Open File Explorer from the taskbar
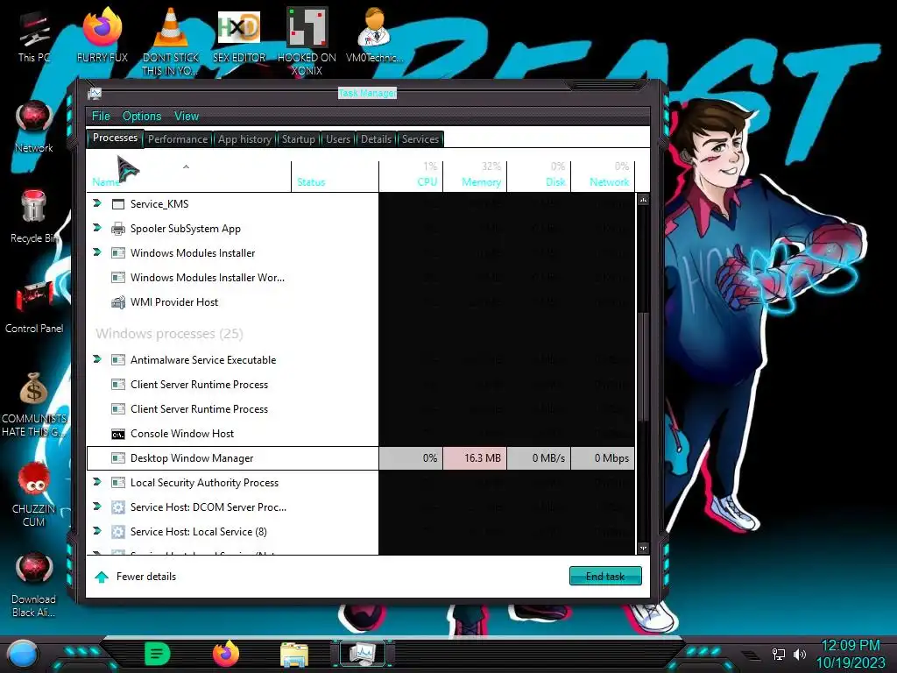 pos(294,655)
